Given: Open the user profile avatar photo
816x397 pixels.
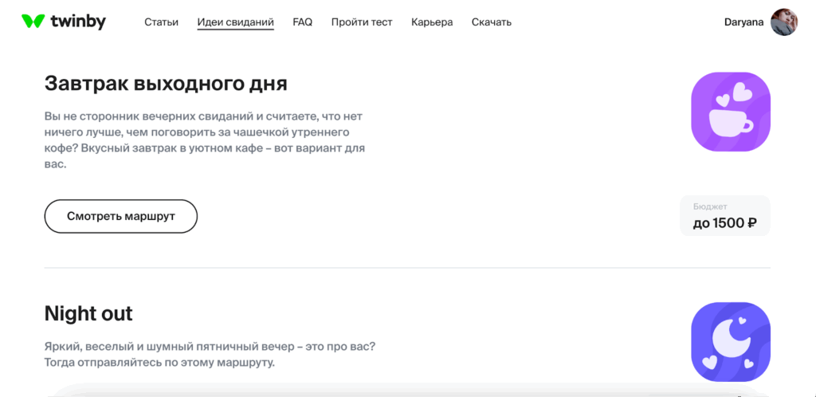Looking at the screenshot, I should pos(784,22).
